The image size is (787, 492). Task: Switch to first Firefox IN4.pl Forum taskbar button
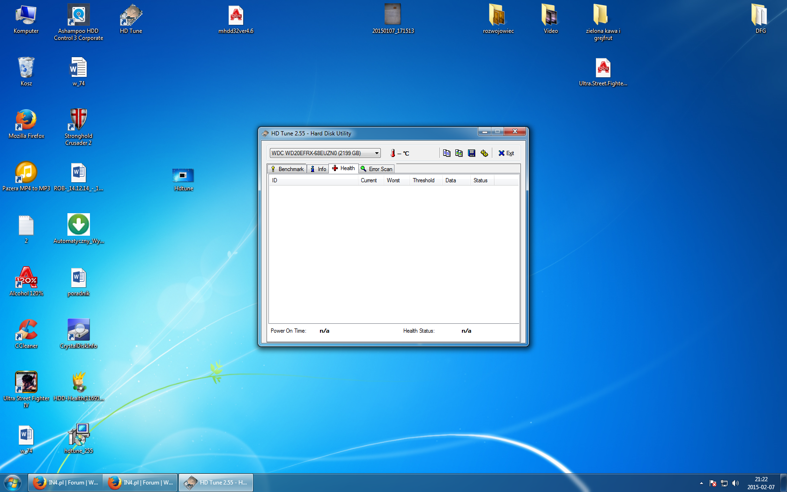coord(65,483)
